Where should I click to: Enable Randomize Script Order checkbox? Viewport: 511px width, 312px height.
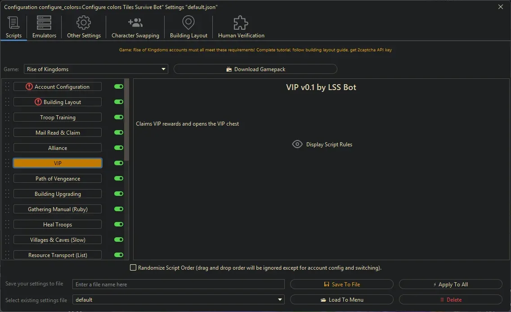coord(133,267)
